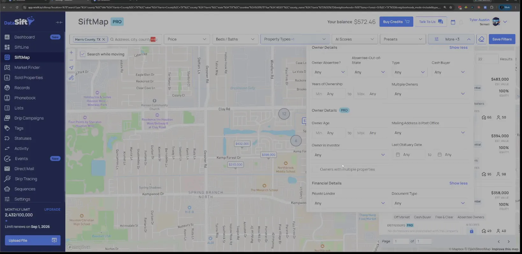Screen dimensions: 522x254
Task: Click the Save Filters button
Action: coord(502,39)
